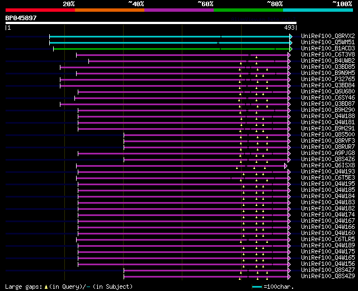Click the purple alignment bar for Q8S4Z9
Image resolution: width=358 pixels, height=291 pixels.
point(206,277)
